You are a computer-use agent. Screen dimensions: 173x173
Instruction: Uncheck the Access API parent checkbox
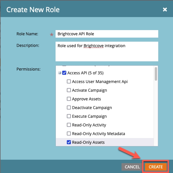coord(64,73)
